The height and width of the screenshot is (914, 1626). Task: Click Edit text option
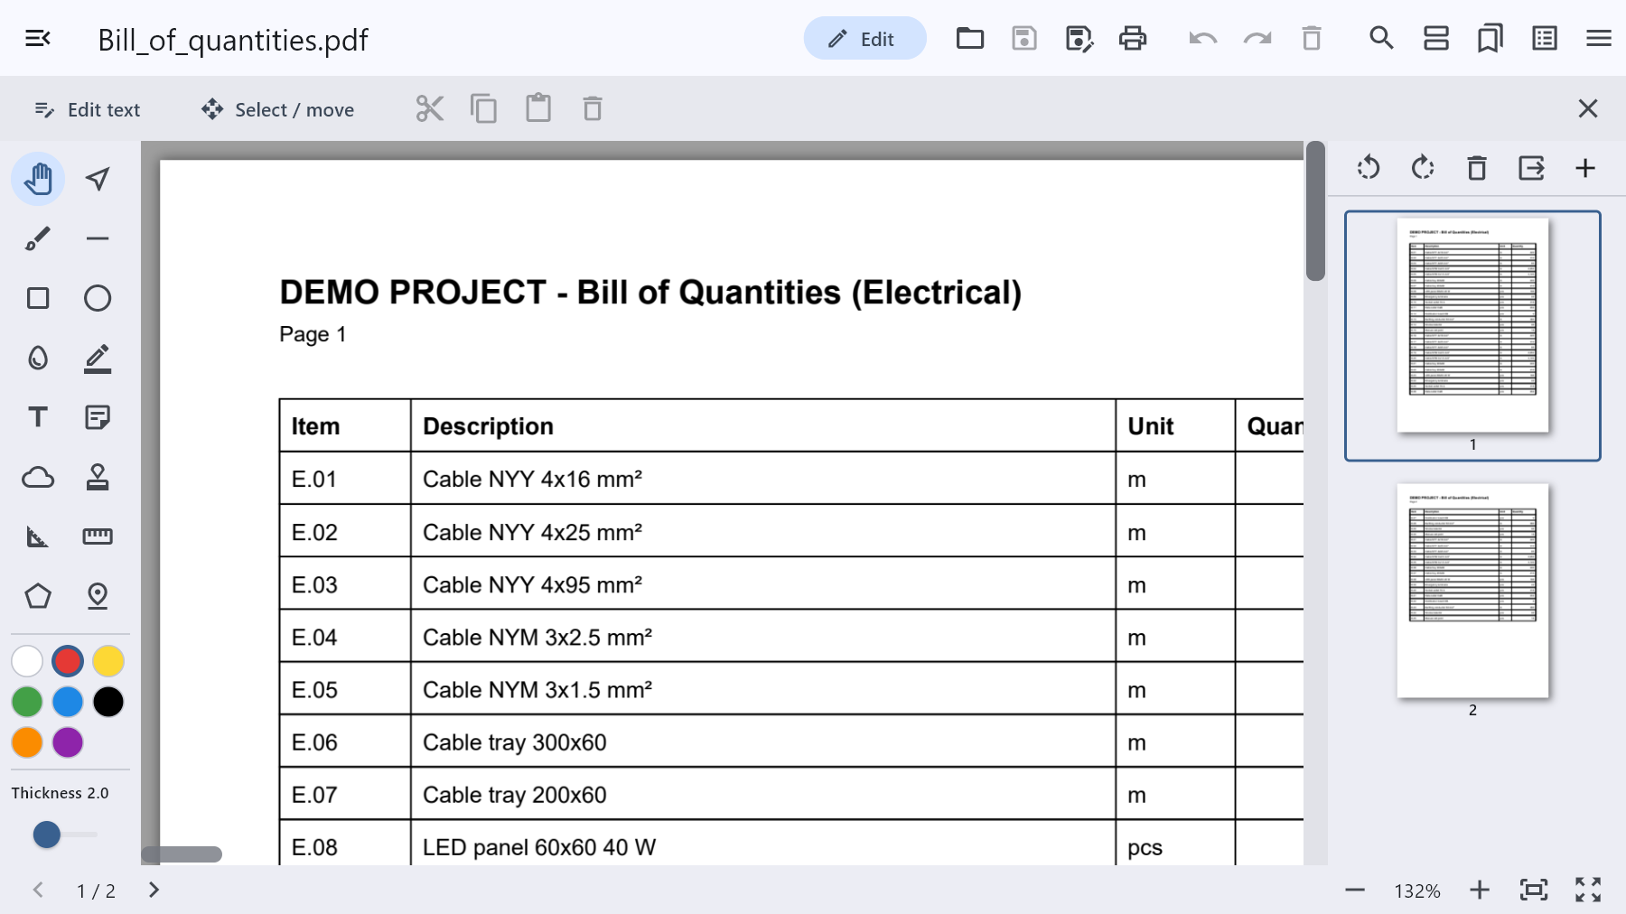(x=88, y=109)
